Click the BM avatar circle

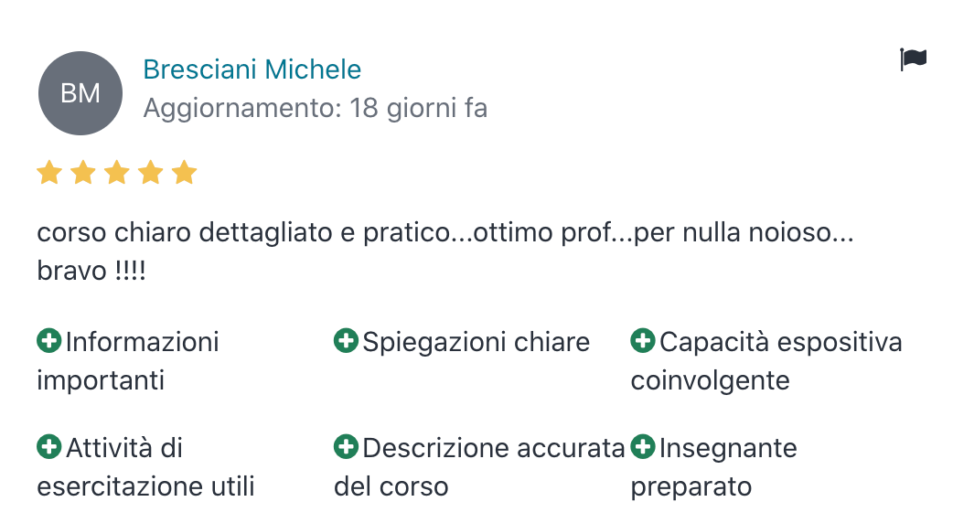tap(80, 93)
